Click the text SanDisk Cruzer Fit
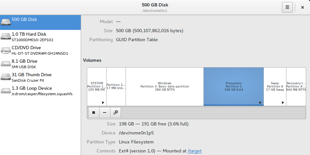Screen dimensions: 310x155 pos(28,80)
